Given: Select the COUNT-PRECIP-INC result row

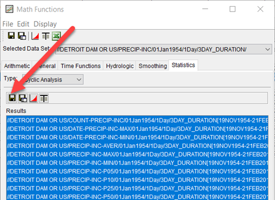Looking at the screenshot, I should [137, 121].
